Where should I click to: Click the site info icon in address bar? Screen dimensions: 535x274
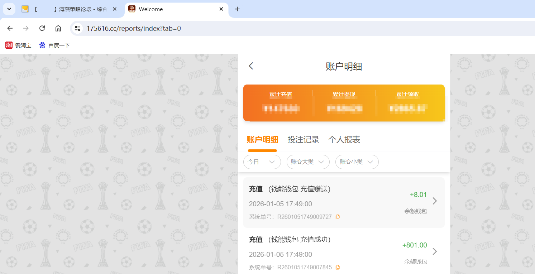click(x=77, y=28)
